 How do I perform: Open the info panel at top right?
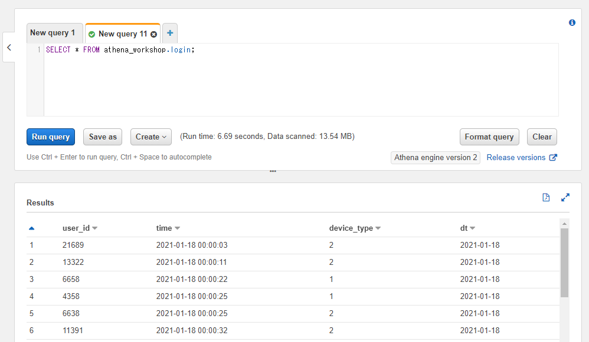[571, 22]
